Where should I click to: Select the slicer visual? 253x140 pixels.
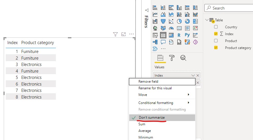click(x=155, y=35)
